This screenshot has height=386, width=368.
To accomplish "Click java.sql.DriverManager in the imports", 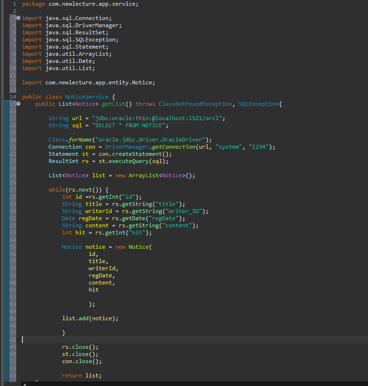I will tap(82, 26).
